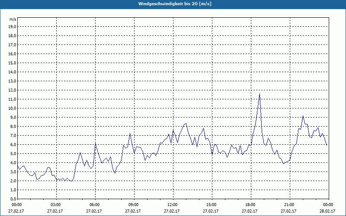Click the '16,0' y-axis value
346x216 pixels.
tap(12, 54)
